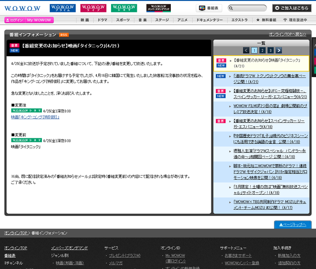Screen dimensions: 316x269
Task: Open the footer プレゼント(プラスW) link
Action: pyautogui.click(x=125, y=256)
